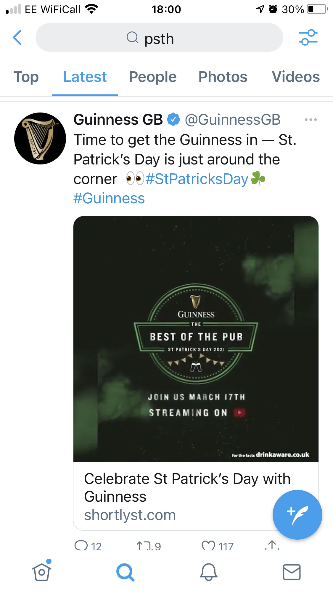Screen dimensions: 333x594
Task: Follow the #StPatricksDay hashtag link
Action: pyautogui.click(x=197, y=179)
